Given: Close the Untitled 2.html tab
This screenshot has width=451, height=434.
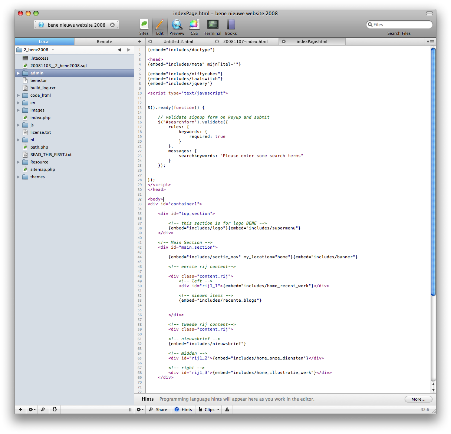Looking at the screenshot, I should 150,42.
